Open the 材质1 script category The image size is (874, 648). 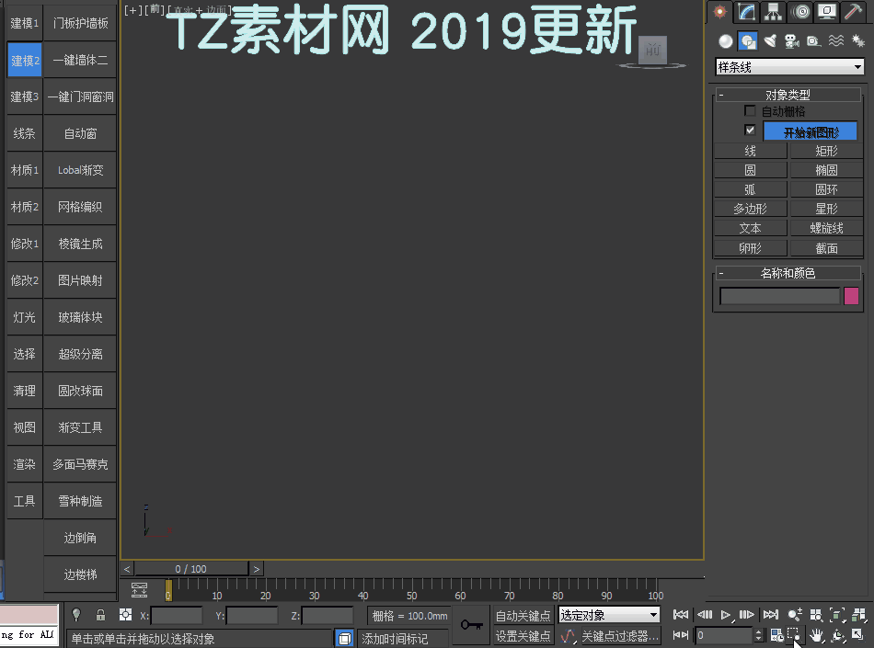coord(25,170)
